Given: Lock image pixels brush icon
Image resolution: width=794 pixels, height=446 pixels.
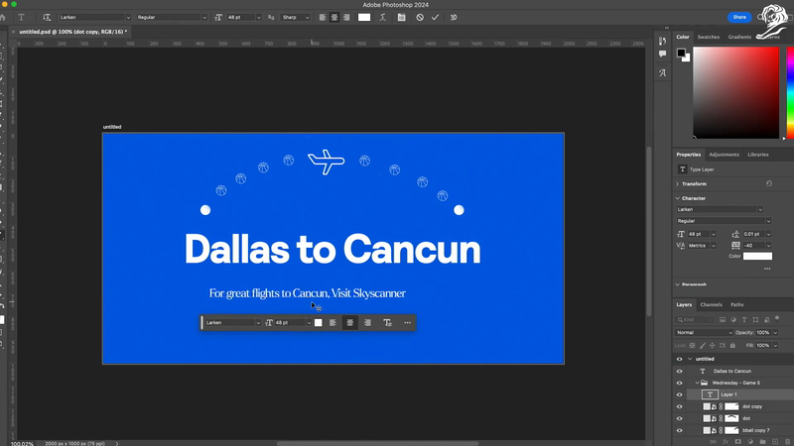Looking at the screenshot, I should point(703,345).
